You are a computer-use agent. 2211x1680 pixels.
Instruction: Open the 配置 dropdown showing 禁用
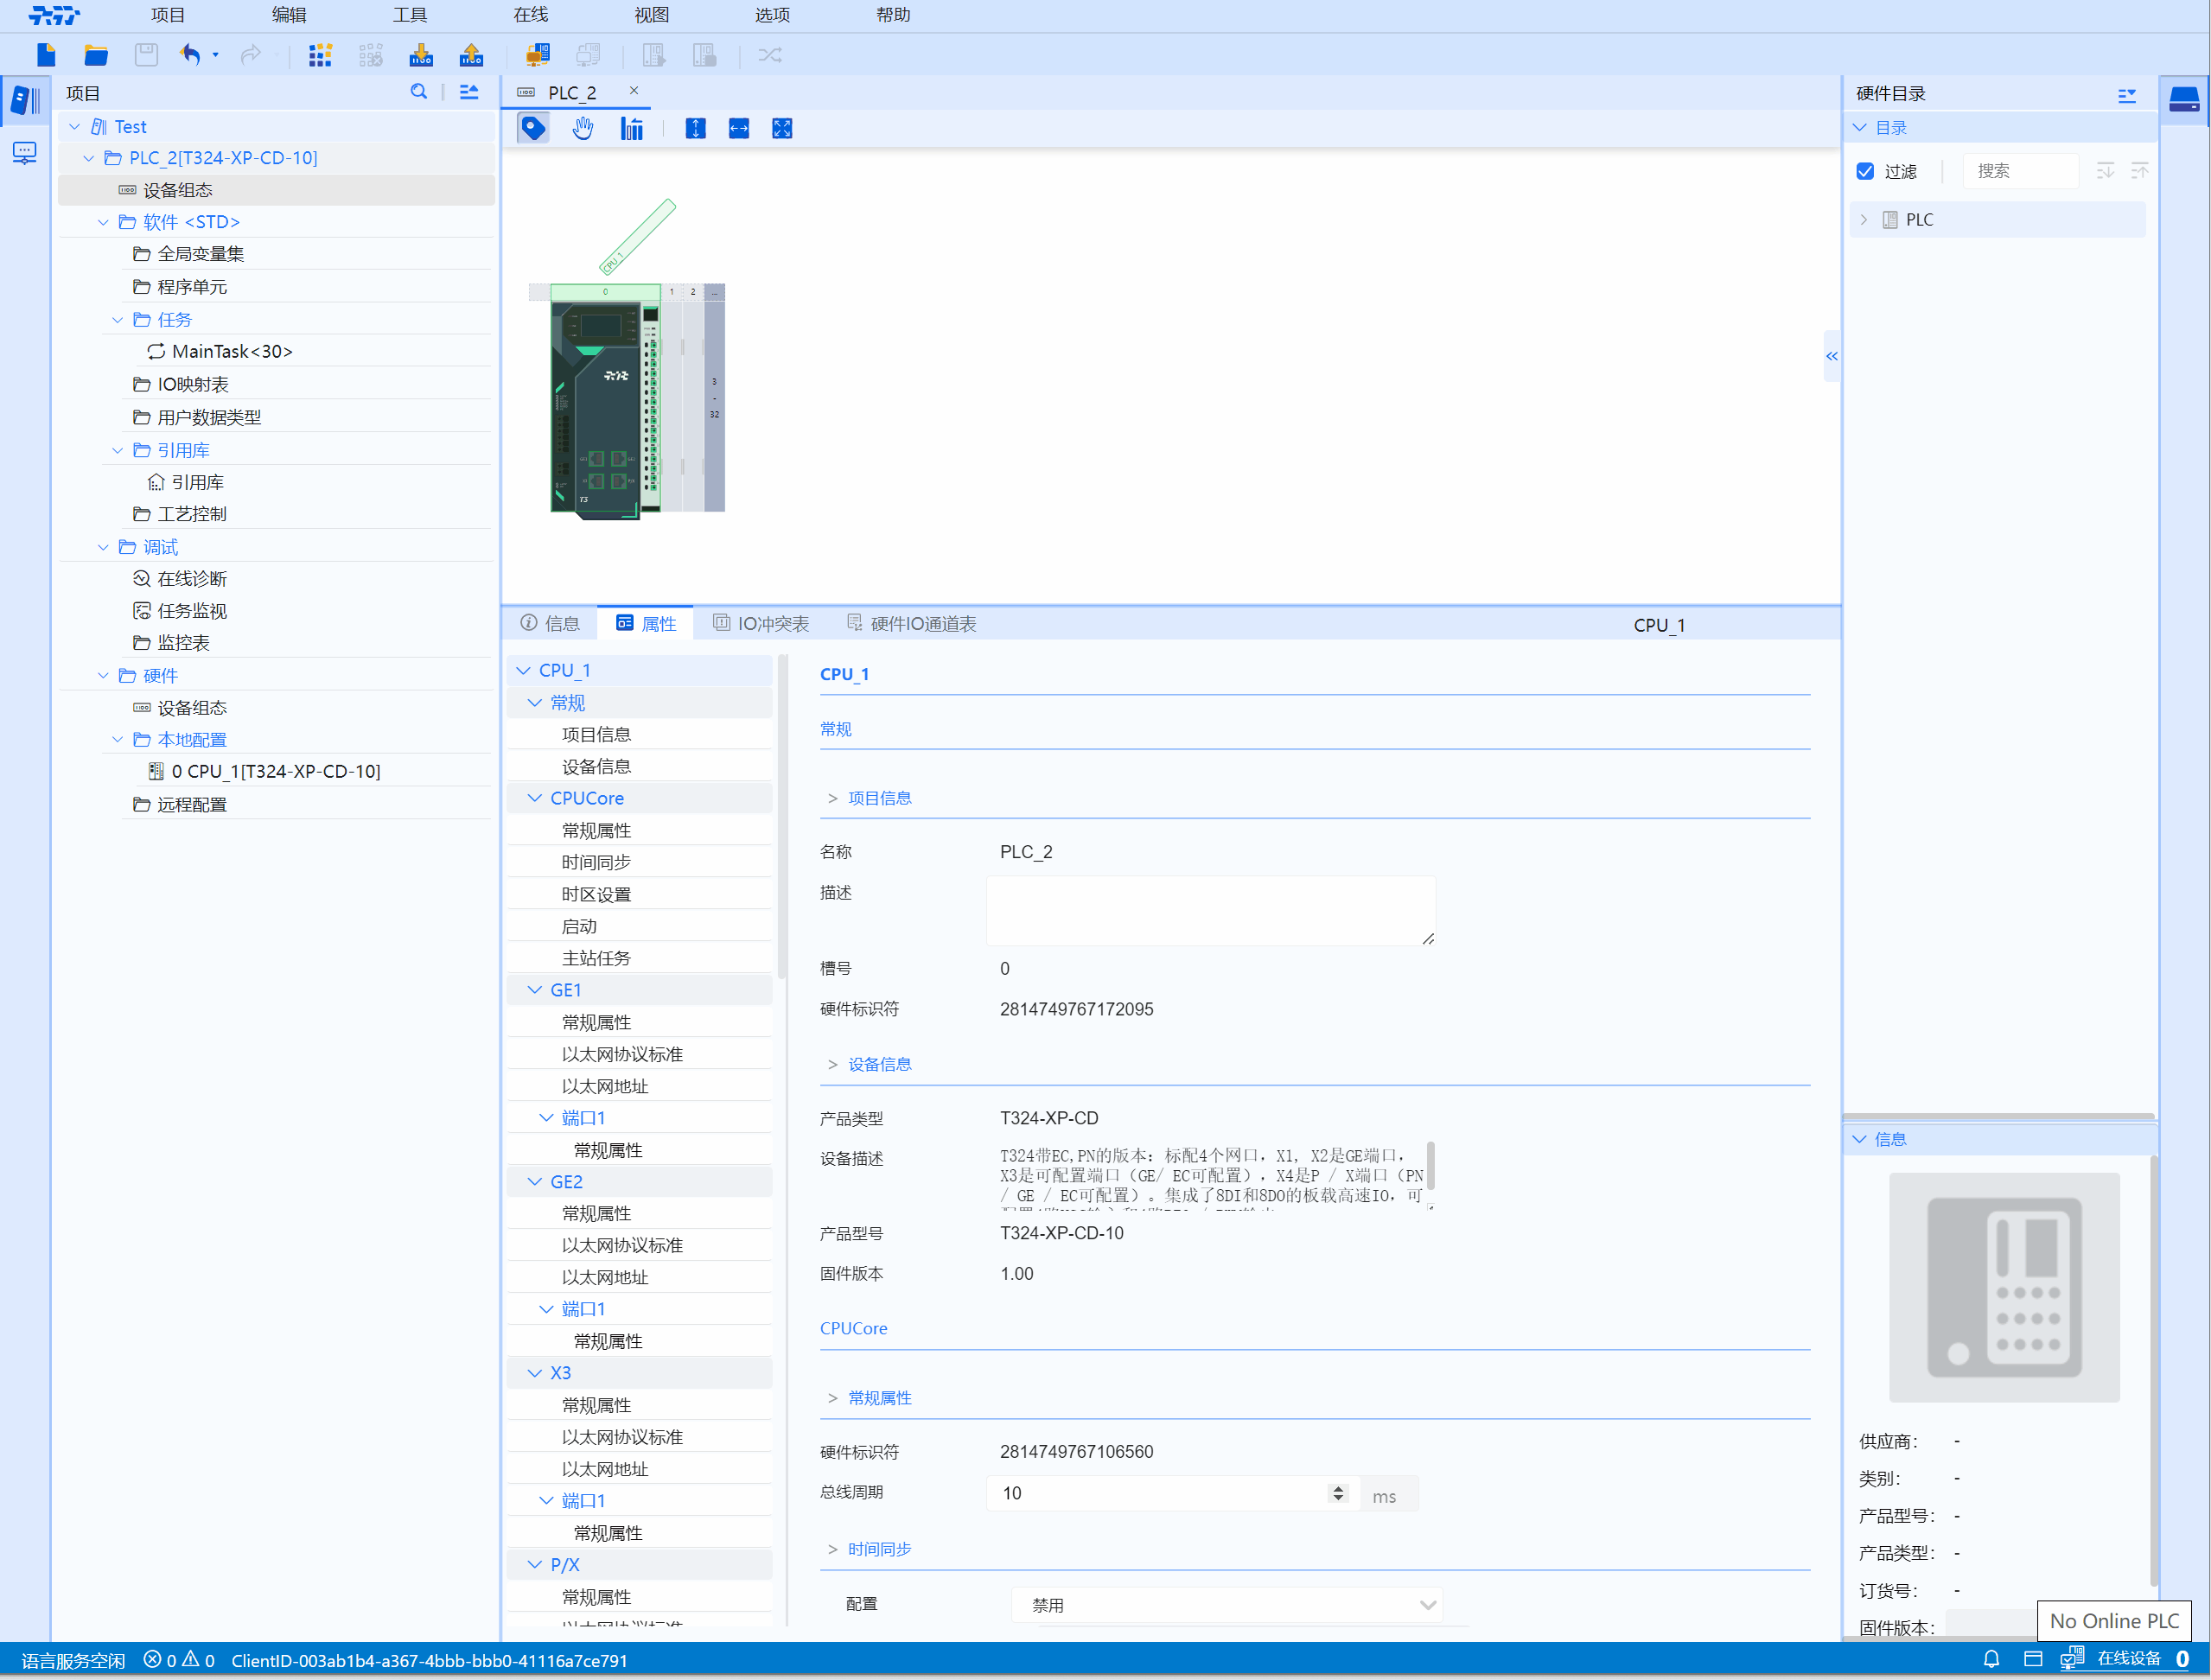point(1227,1605)
